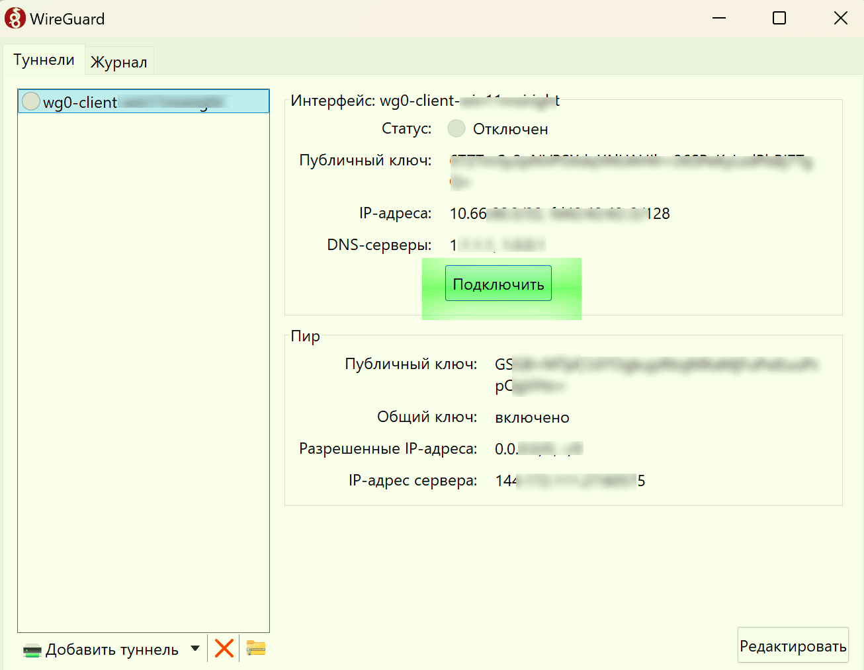
Task: Click the Подключить button
Action: click(498, 284)
